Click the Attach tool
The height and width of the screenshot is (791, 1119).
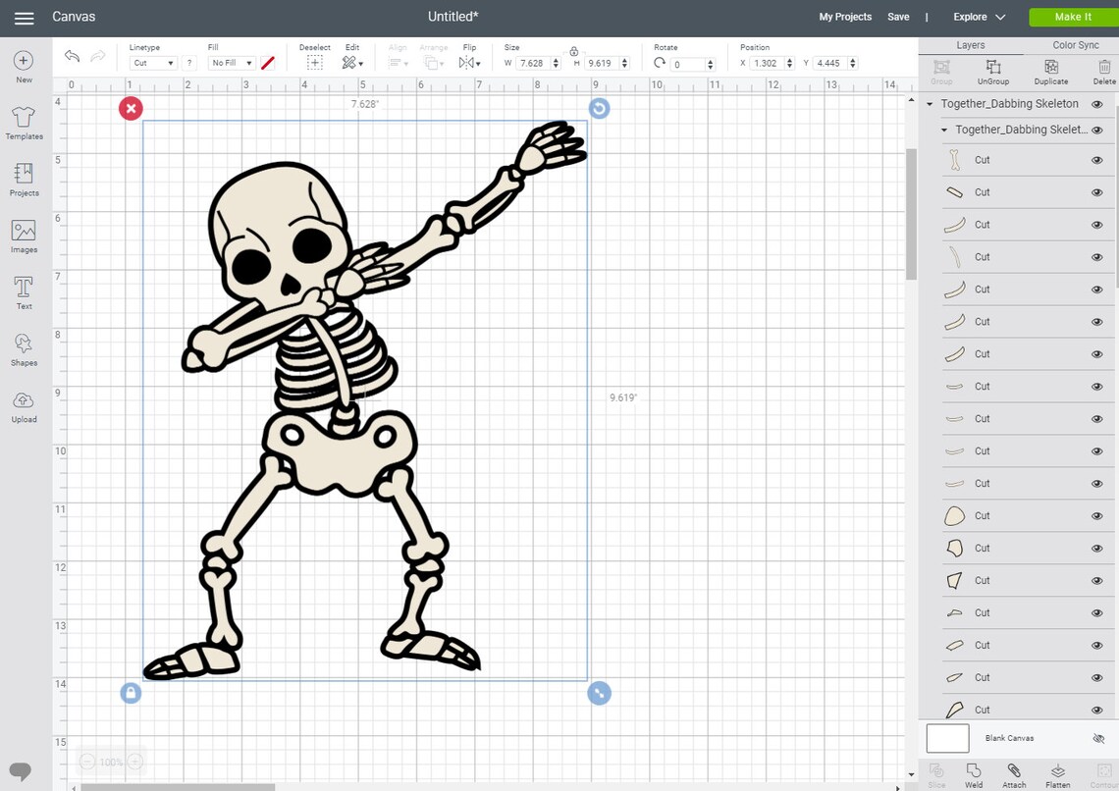(x=1014, y=775)
